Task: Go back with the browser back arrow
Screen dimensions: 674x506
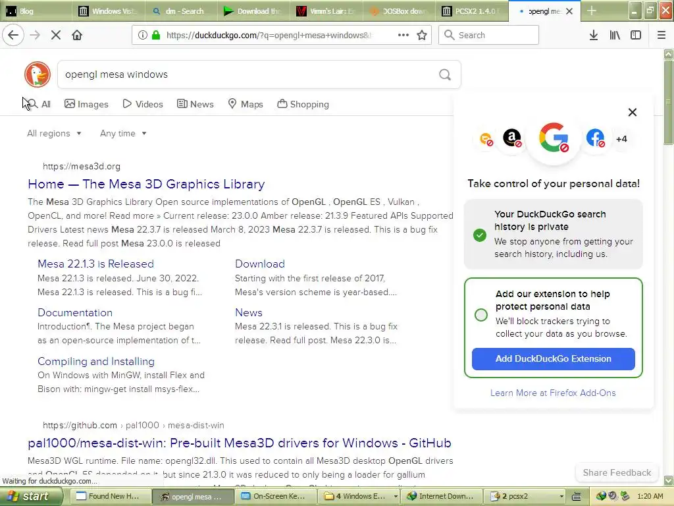Action: [13, 35]
